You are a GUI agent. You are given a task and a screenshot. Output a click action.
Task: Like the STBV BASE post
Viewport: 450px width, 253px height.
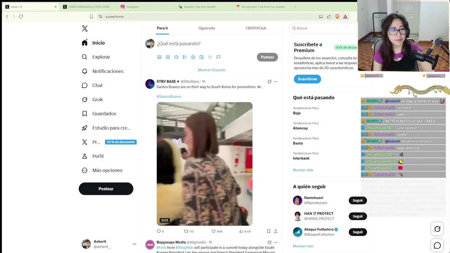(x=217, y=231)
